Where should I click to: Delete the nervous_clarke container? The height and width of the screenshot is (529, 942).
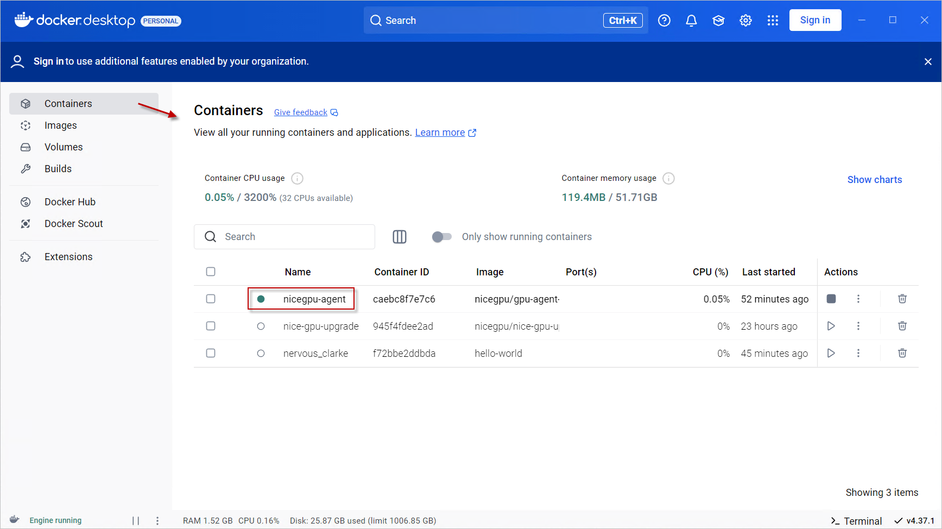click(902, 353)
